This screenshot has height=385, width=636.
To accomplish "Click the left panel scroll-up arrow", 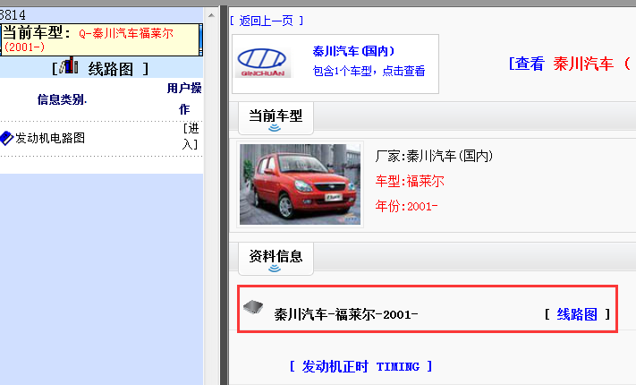I will (x=211, y=15).
